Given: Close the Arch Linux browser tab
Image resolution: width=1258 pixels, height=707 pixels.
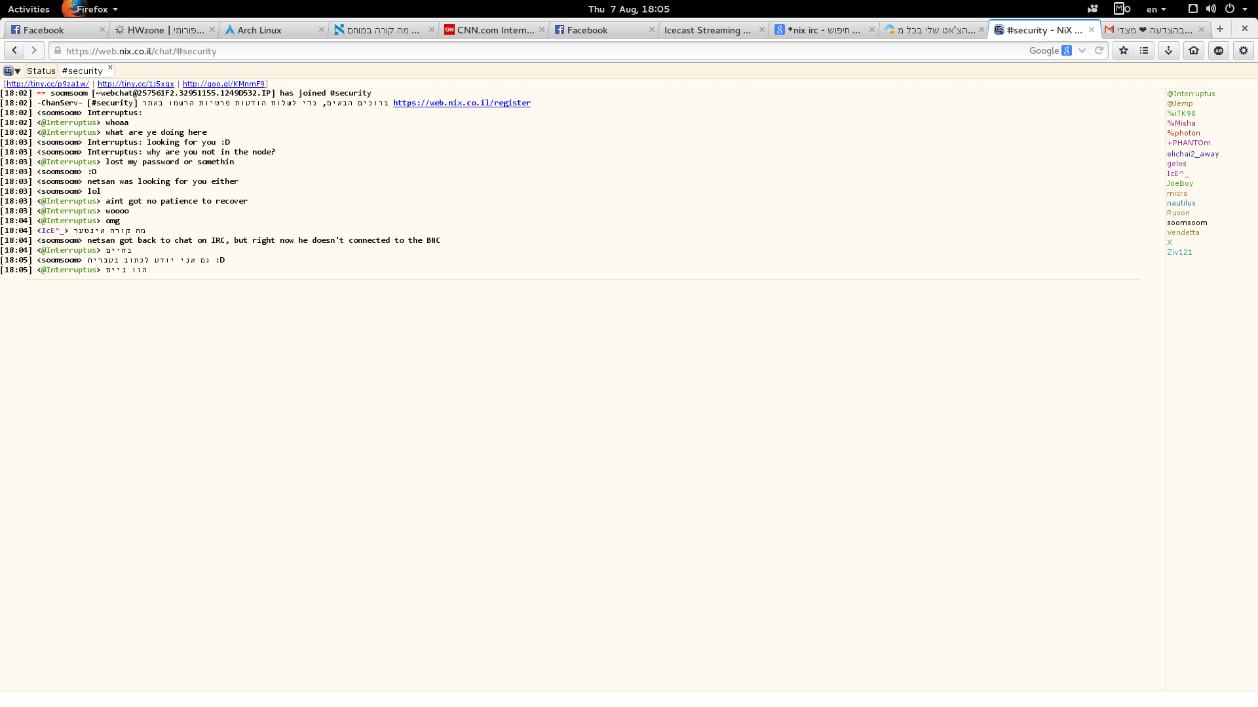Looking at the screenshot, I should click(x=322, y=29).
